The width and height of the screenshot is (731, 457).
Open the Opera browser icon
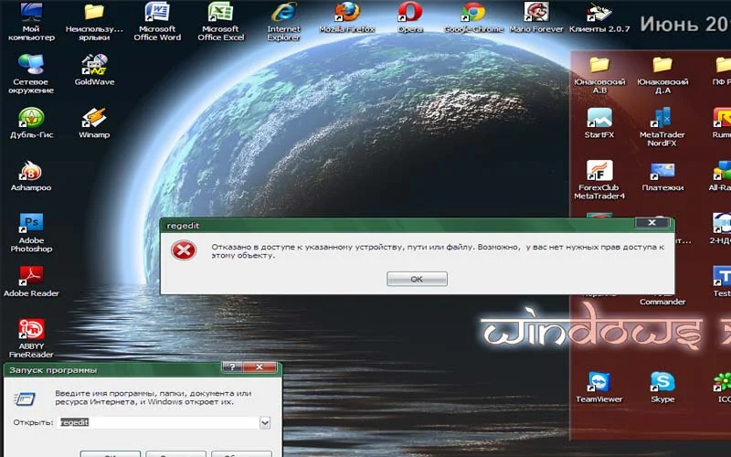coord(410,16)
